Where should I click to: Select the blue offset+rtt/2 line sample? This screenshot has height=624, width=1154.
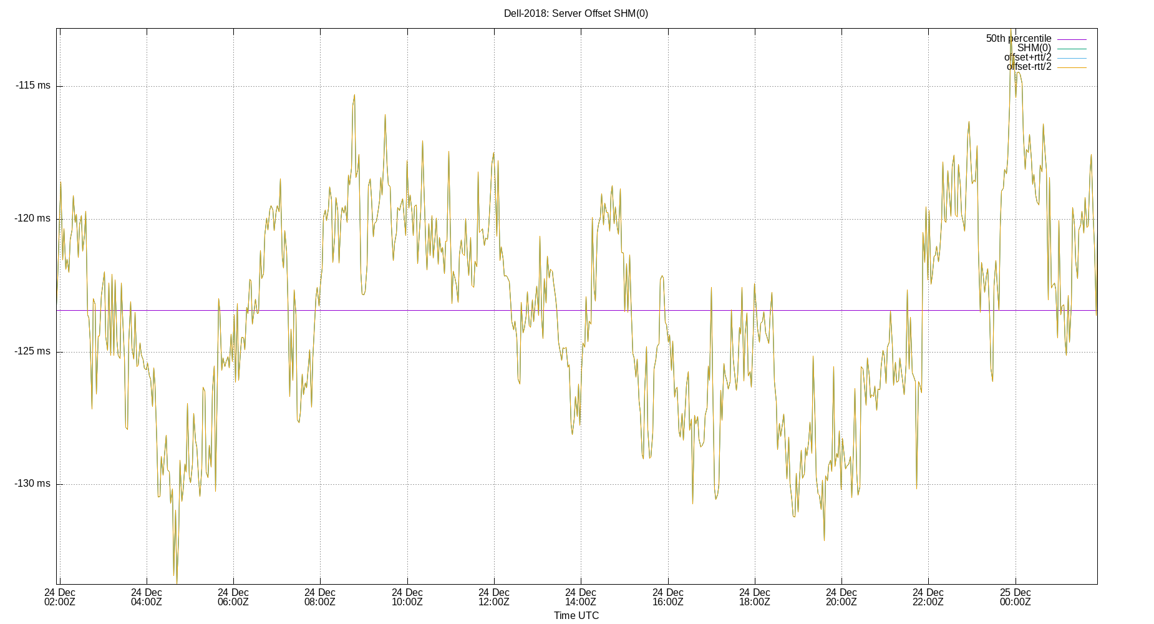pyautogui.click(x=1072, y=57)
